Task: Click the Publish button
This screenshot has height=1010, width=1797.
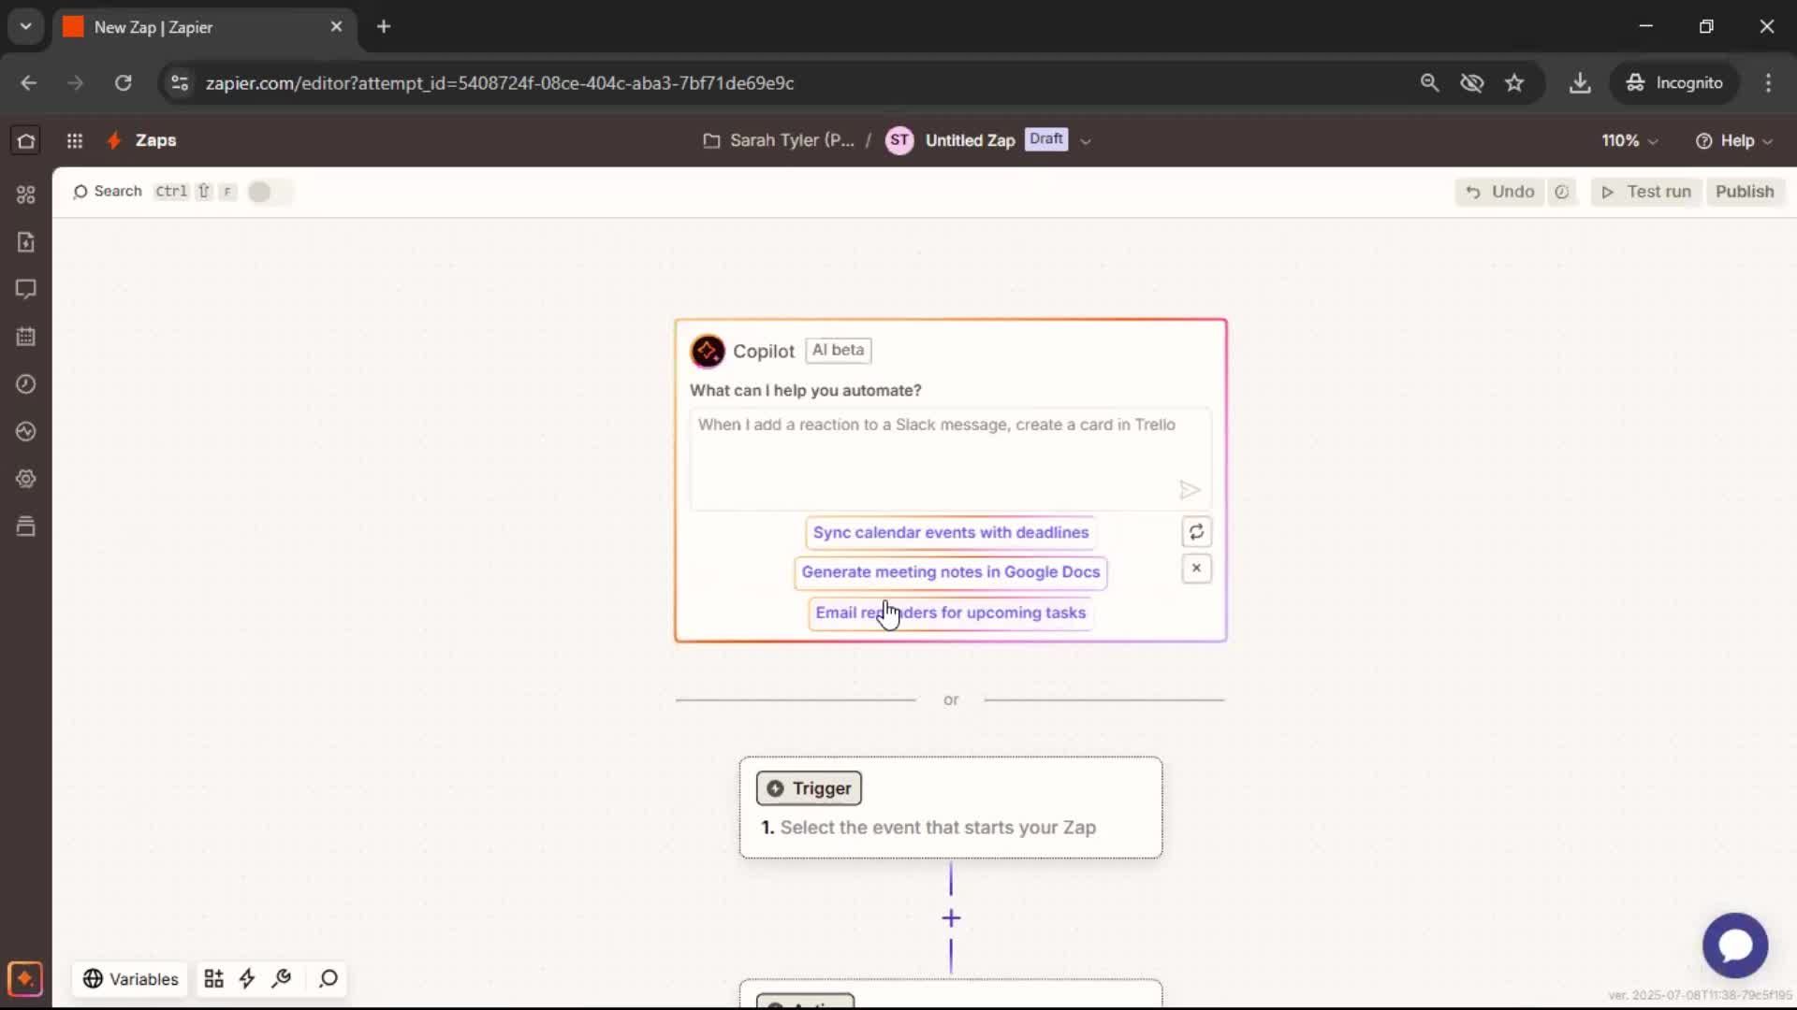Action: pyautogui.click(x=1745, y=192)
